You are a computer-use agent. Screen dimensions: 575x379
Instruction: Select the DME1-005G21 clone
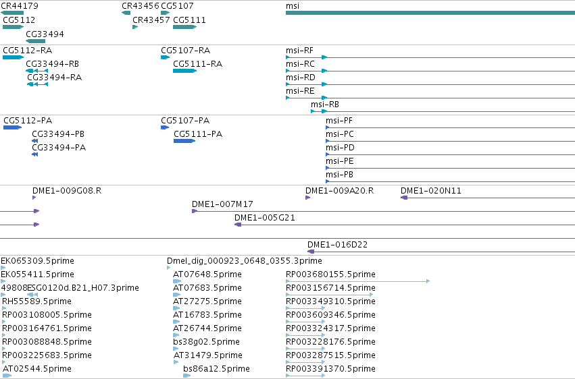click(x=405, y=225)
